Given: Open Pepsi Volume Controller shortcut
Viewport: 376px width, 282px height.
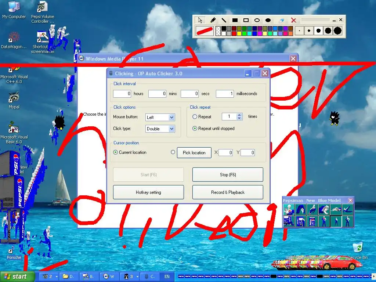Looking at the screenshot, I should tap(43, 12).
